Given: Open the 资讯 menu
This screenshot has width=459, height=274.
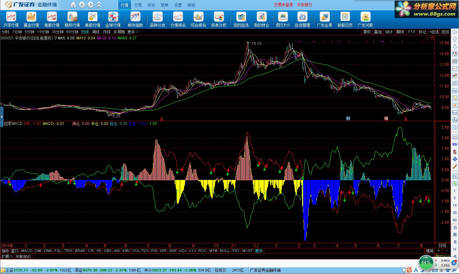Looking at the screenshot, I should [151, 5].
